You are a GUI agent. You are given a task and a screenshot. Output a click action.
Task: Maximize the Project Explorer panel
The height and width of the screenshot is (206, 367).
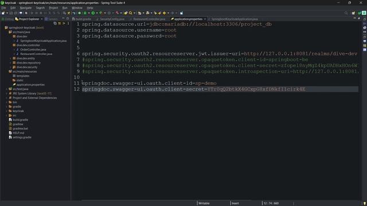pyautogui.click(x=68, y=18)
